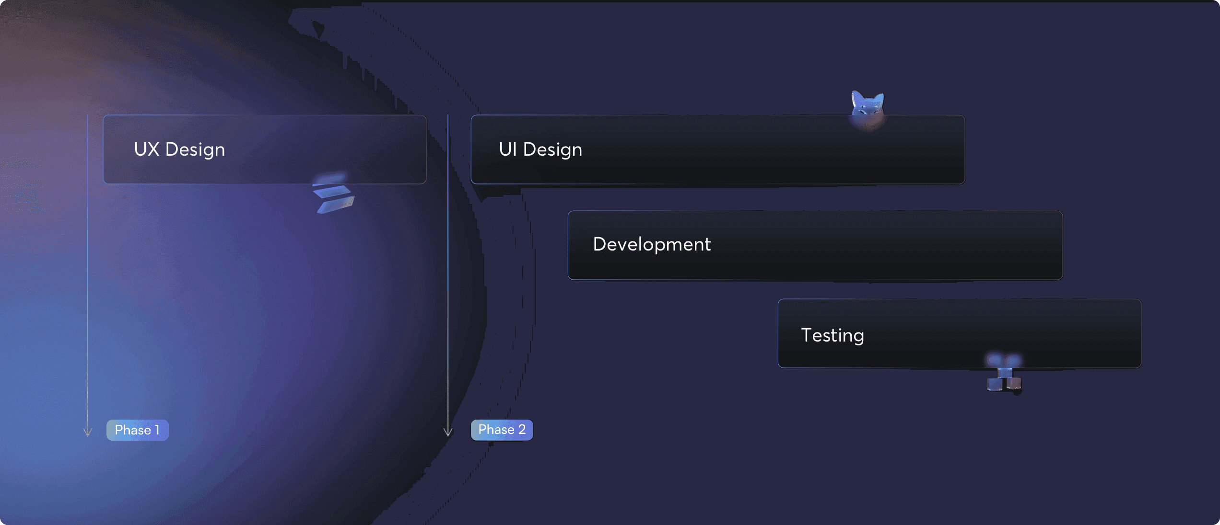Screen dimensions: 1220x525
Task: Click the "UX Design" text label
Action: click(x=179, y=149)
